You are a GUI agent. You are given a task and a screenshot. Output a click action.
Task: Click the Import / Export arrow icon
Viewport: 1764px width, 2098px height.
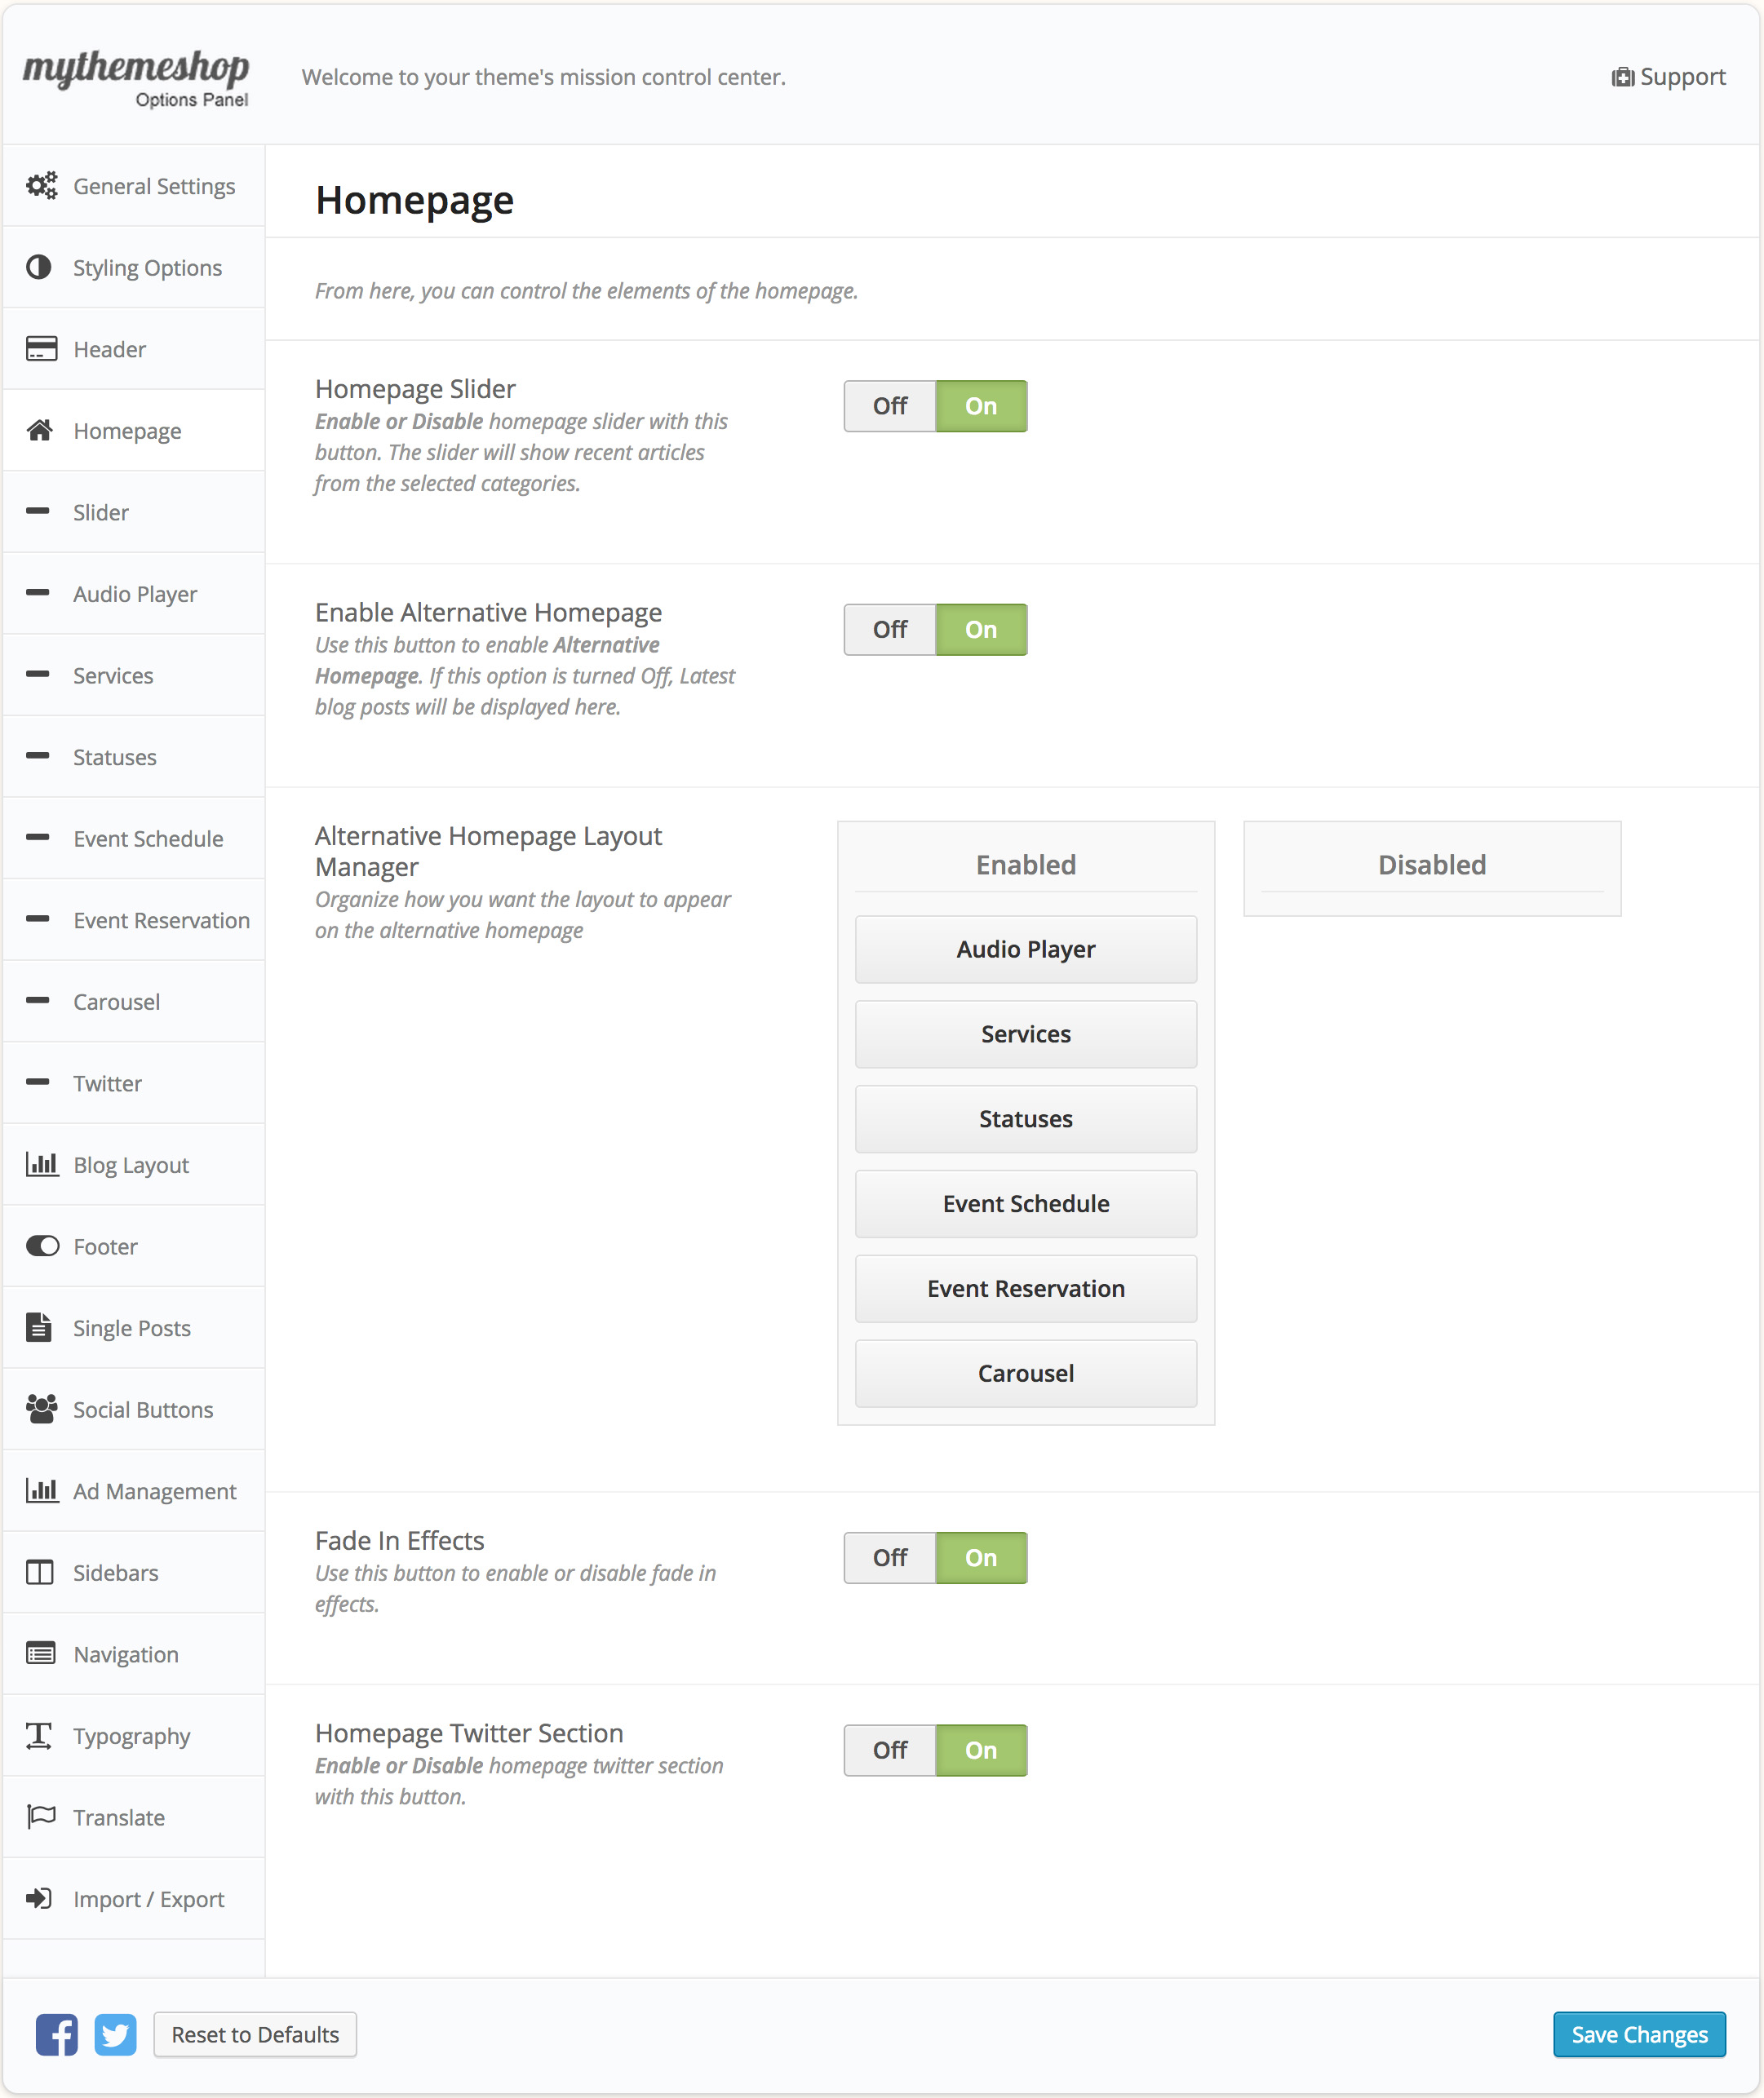pos(39,1898)
